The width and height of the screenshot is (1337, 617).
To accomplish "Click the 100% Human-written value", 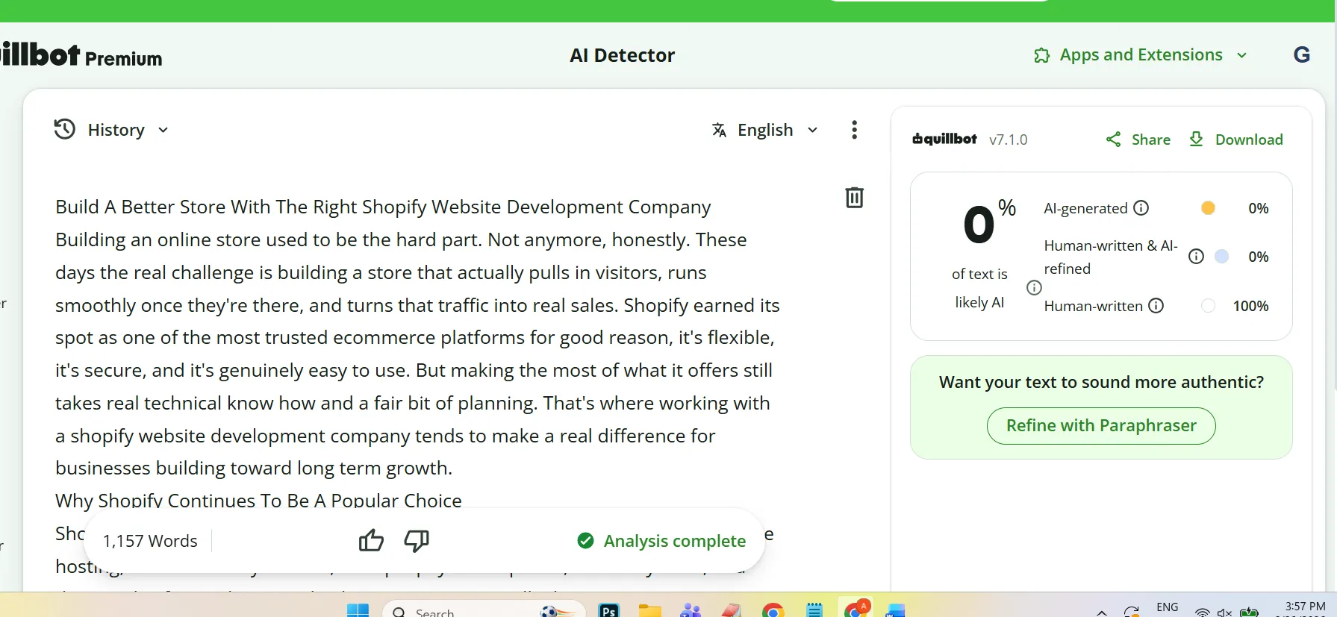I will (1250, 306).
